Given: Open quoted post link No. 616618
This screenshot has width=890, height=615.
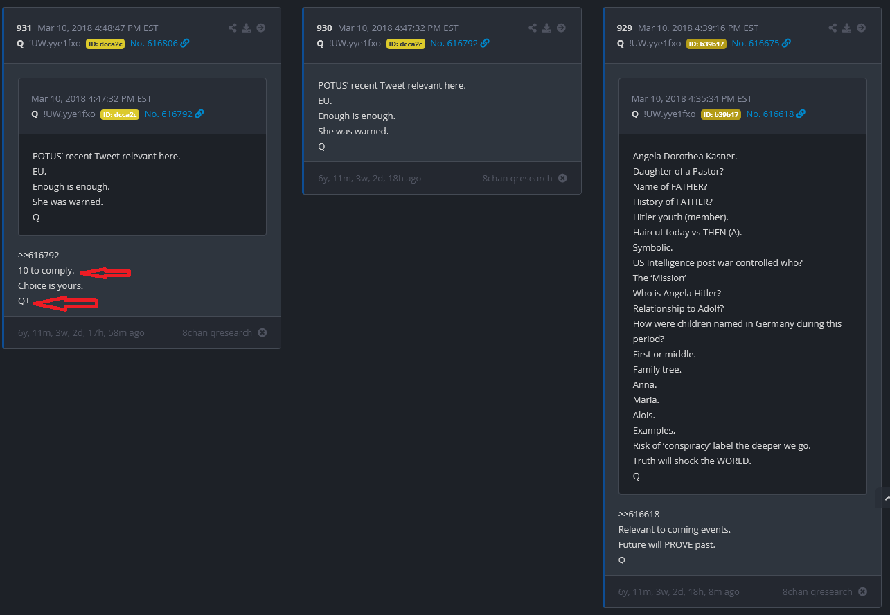Looking at the screenshot, I should [775, 114].
